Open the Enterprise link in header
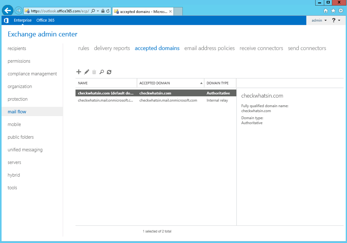 pyautogui.click(x=23, y=20)
